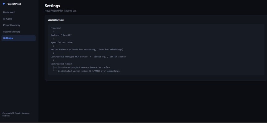This screenshot has height=123, width=267.
Task: Click the 'Backend / FastAPI' line
Action: click(61, 35)
